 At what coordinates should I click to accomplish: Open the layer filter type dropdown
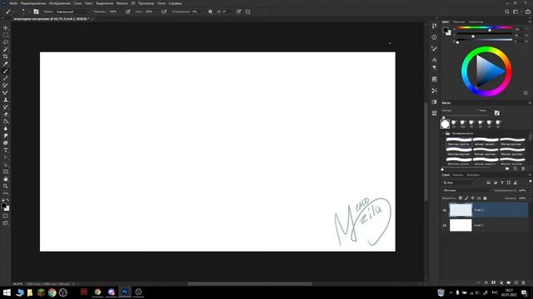click(x=459, y=183)
